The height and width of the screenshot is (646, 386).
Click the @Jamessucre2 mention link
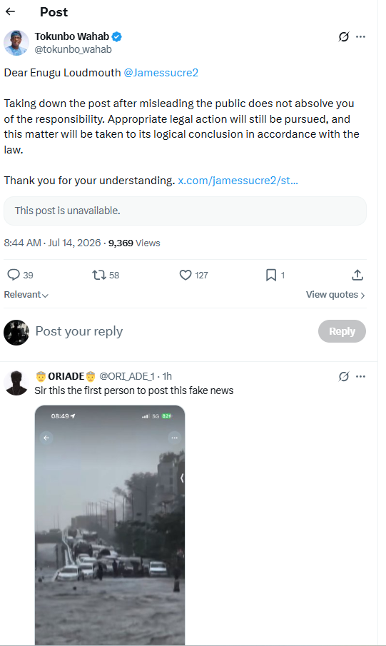click(x=161, y=73)
